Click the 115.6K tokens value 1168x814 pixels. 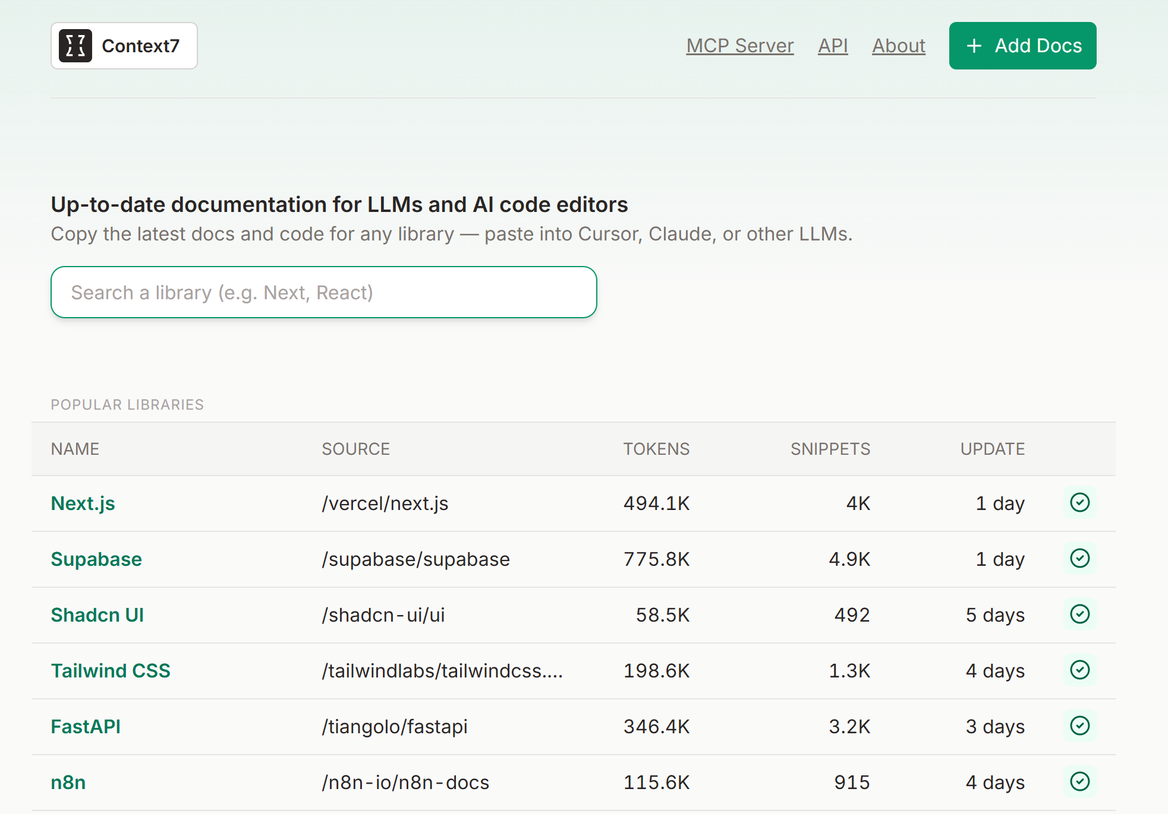(x=657, y=783)
